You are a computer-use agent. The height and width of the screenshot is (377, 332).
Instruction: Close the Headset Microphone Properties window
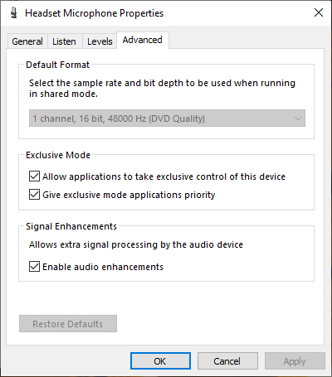coord(319,12)
